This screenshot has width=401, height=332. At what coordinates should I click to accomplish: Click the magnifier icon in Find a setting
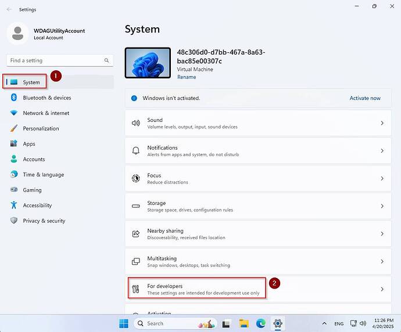[x=107, y=60]
